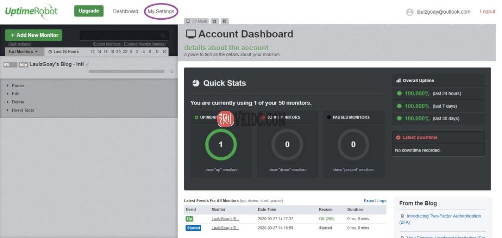Click the search magnifier icon in monitor search
Viewport: 502px width, 238px height.
(x=162, y=35)
